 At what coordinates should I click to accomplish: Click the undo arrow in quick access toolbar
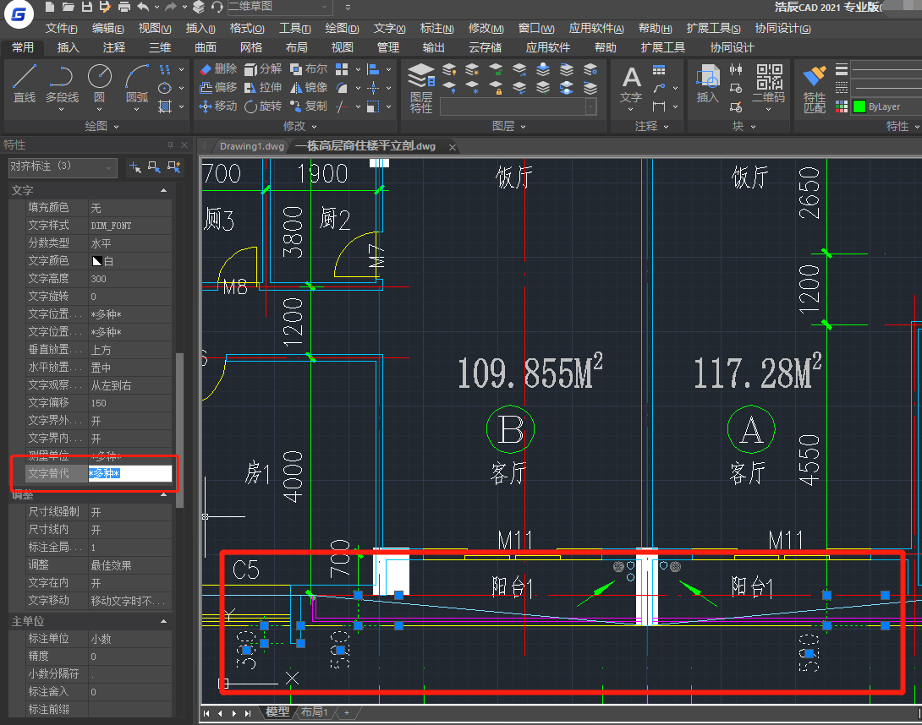(x=143, y=8)
